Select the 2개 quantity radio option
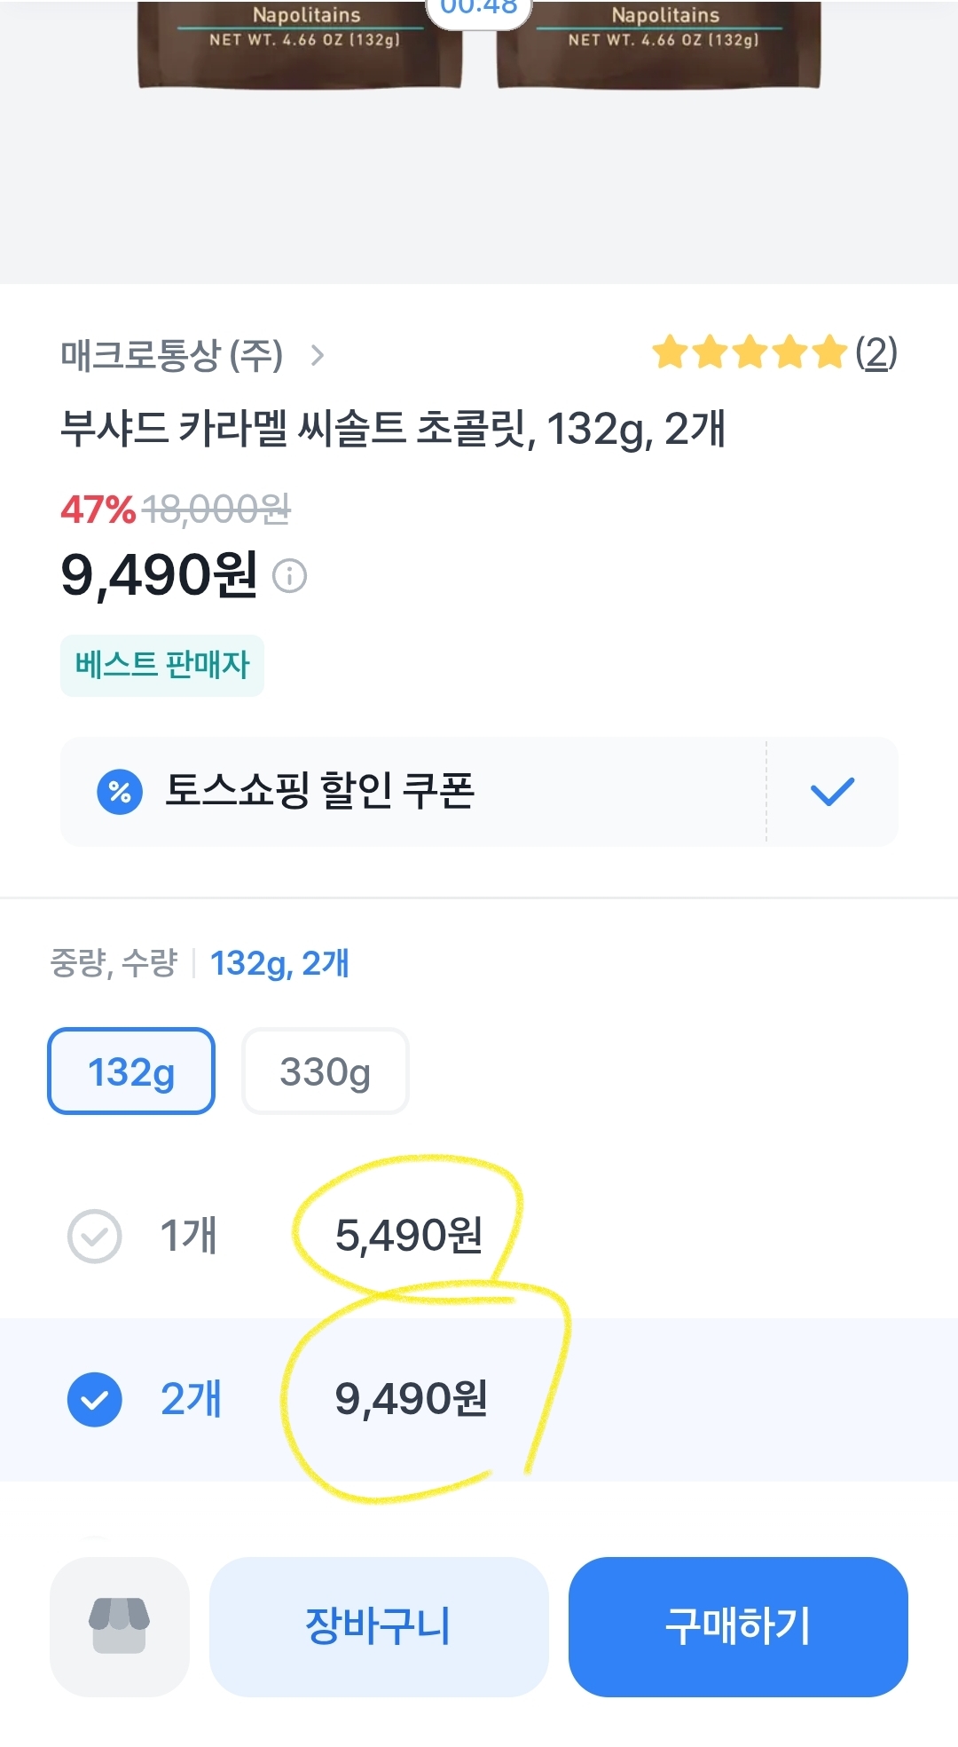 tap(95, 1399)
